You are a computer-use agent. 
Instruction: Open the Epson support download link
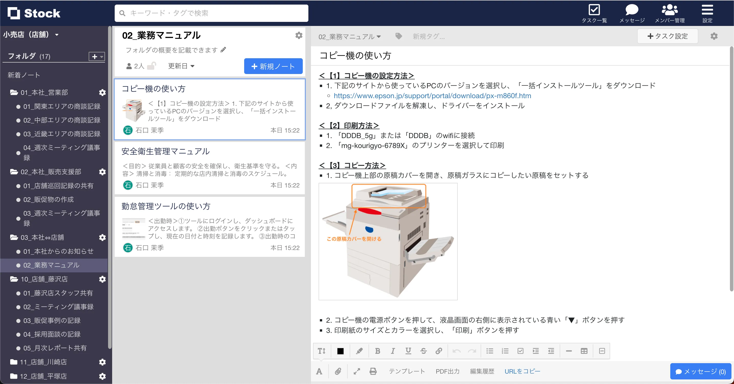(432, 96)
